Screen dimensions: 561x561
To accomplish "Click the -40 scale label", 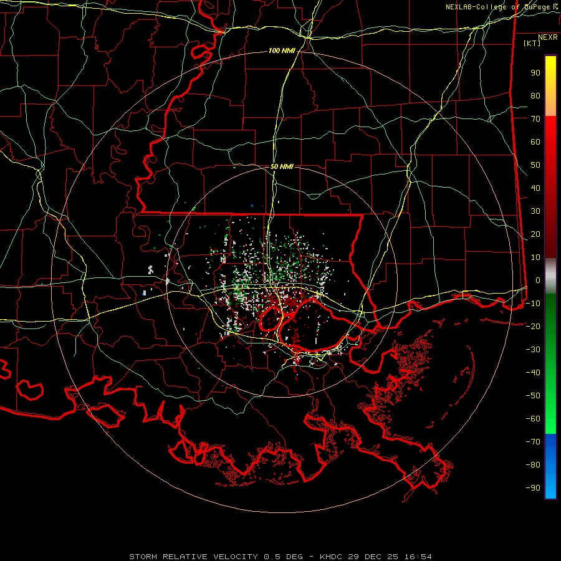I will pyautogui.click(x=533, y=373).
